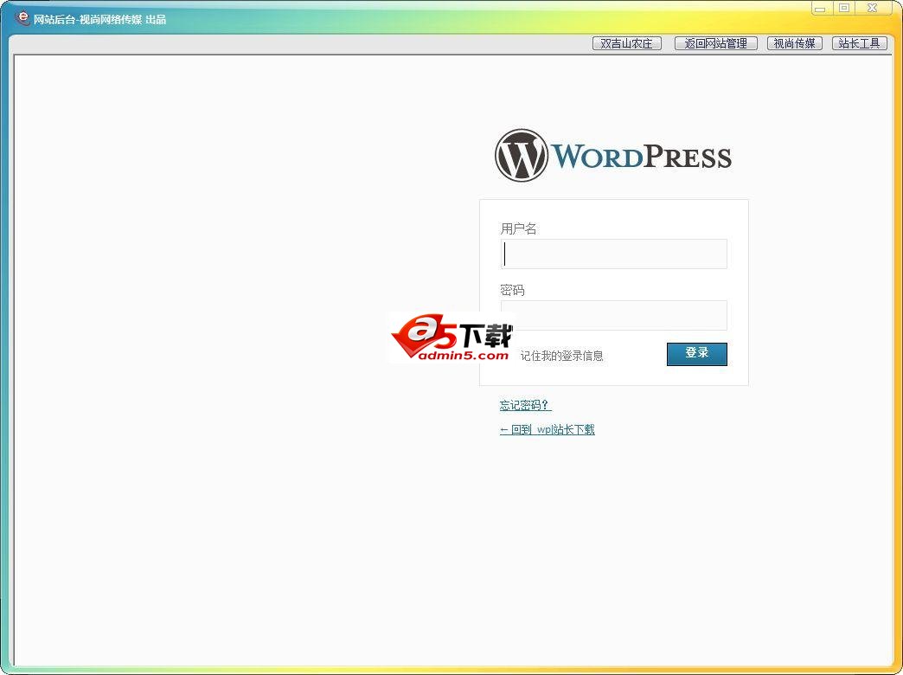Click the 双吉山农庄 button
This screenshot has width=903, height=675.
click(x=626, y=43)
